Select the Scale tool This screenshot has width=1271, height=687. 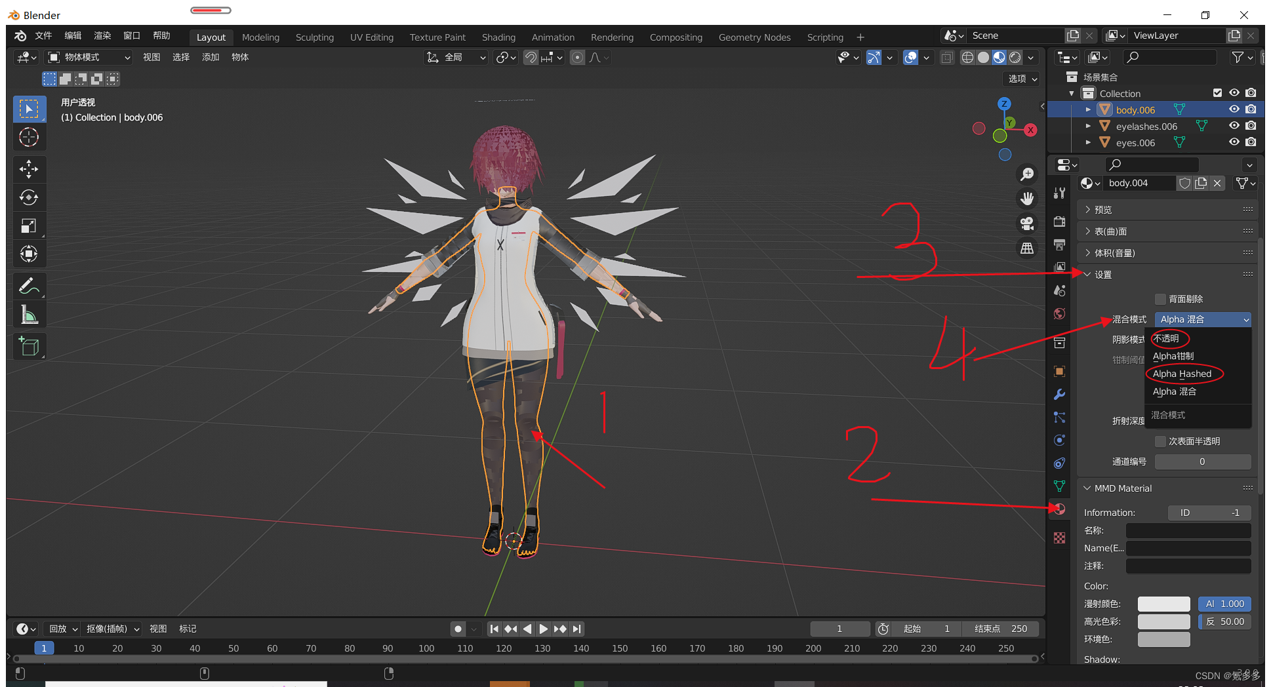29,226
